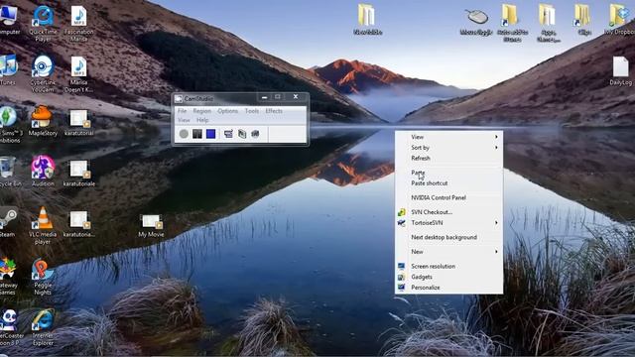
Task: Expand the New submenu arrow
Action: (x=496, y=251)
